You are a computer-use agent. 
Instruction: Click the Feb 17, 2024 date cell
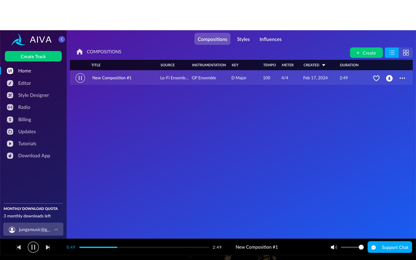(316, 78)
